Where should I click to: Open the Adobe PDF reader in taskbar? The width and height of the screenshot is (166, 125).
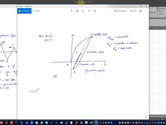(86, 123)
